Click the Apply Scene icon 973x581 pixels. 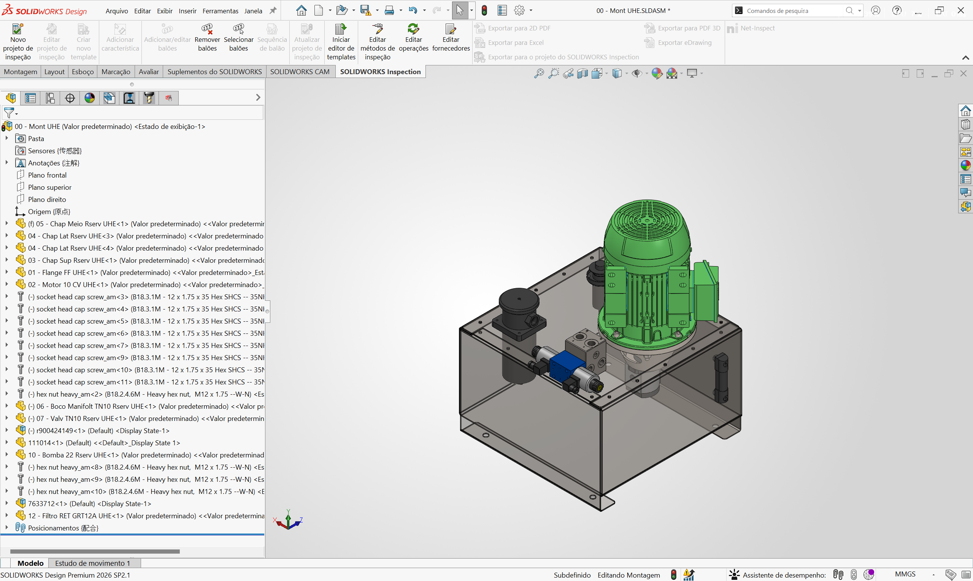pos(672,73)
